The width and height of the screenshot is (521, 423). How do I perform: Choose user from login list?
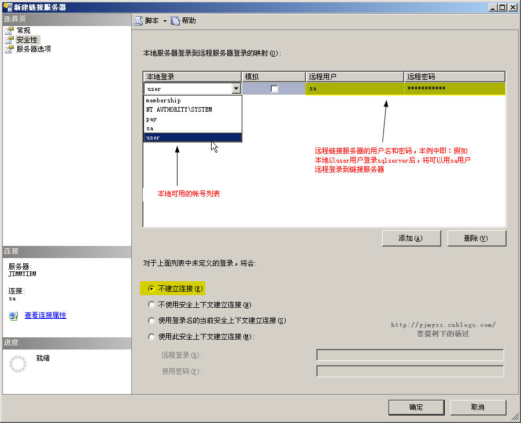pyautogui.click(x=193, y=137)
